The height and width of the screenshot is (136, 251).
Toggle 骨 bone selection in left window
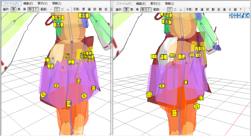[24, 9]
